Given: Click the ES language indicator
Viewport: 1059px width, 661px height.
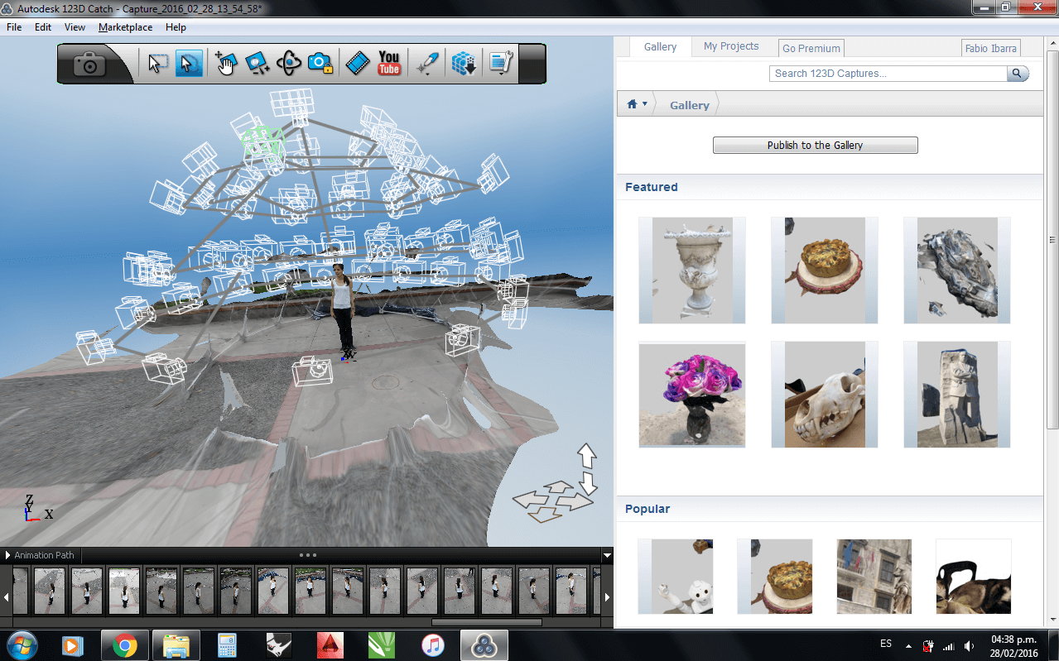Looking at the screenshot, I should (886, 644).
